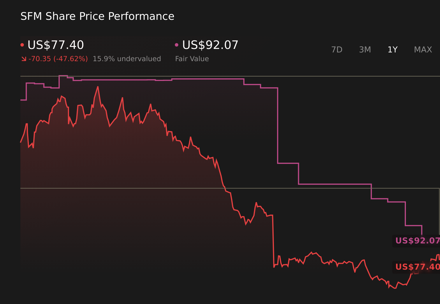The height and width of the screenshot is (304, 440).
Task: Click the downward red arrow indicator
Action: [x=24, y=58]
